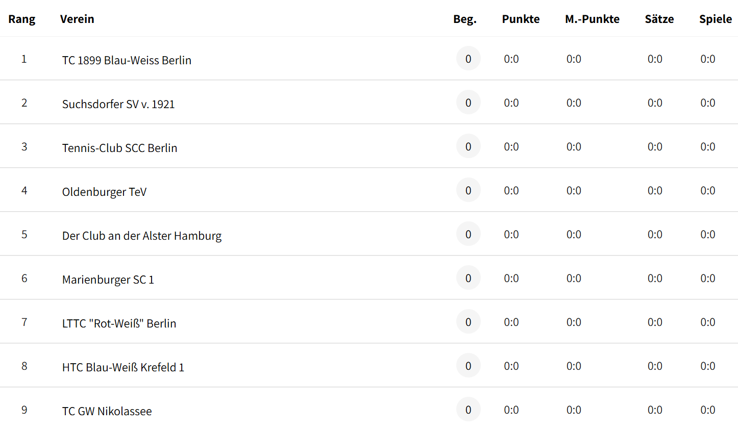Click the Beg. circle for TC GW Nikolassee

click(469, 410)
